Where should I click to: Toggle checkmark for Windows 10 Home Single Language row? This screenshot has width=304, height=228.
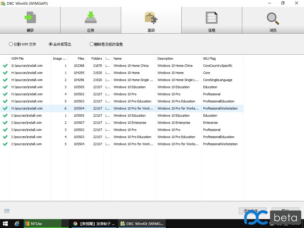pyautogui.click(x=5, y=80)
